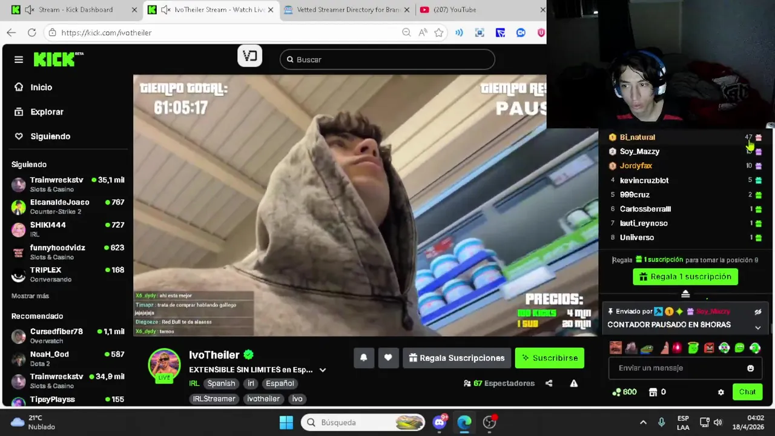The height and width of the screenshot is (436, 775).
Task: Share the stream
Action: [549, 383]
